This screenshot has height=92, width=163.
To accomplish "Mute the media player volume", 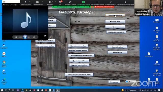I will [x=34, y=37].
